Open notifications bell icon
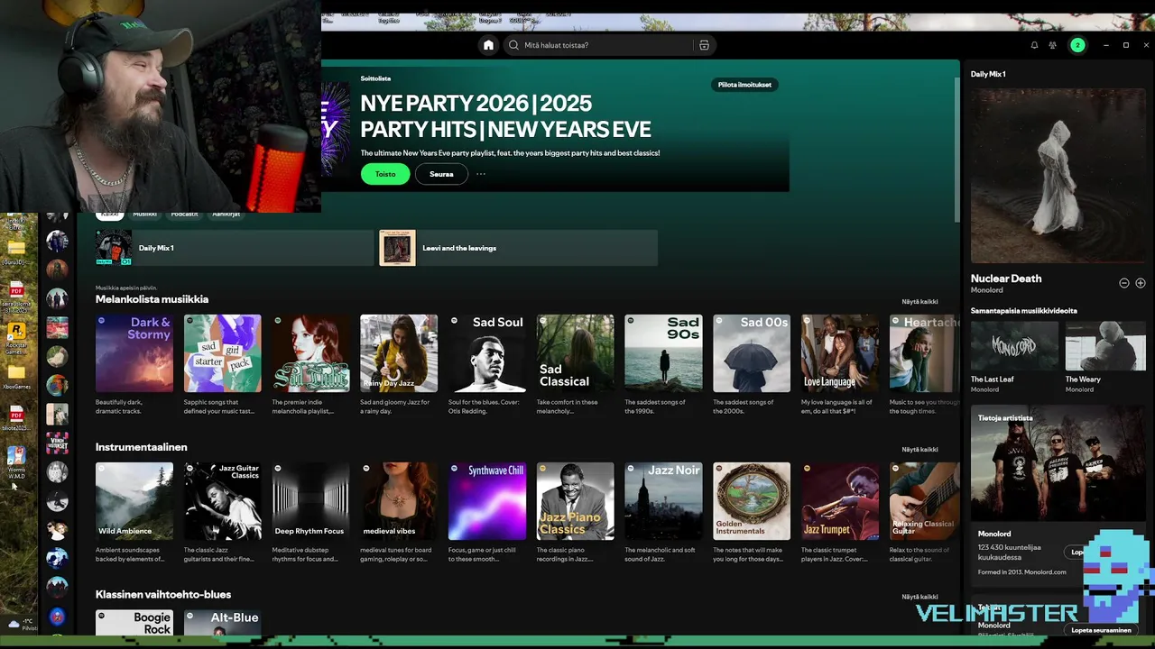The height and width of the screenshot is (649, 1155). click(1034, 45)
